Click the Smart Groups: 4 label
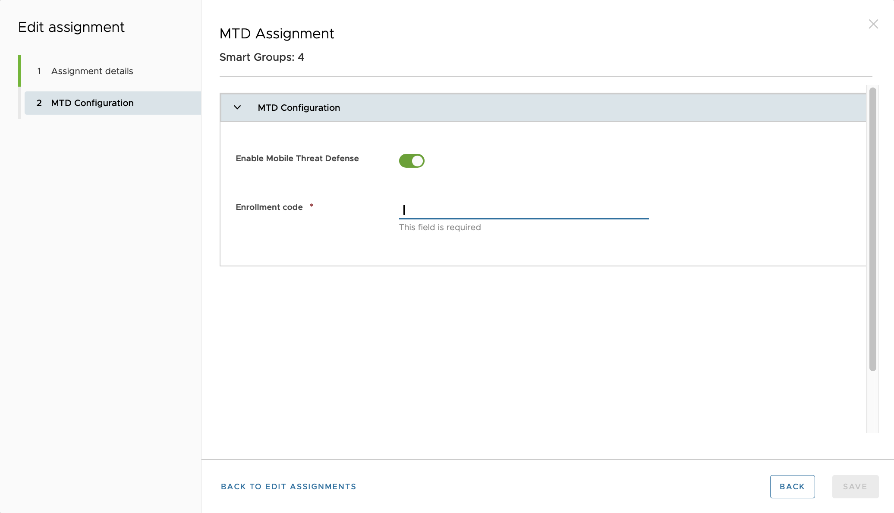 click(x=262, y=57)
